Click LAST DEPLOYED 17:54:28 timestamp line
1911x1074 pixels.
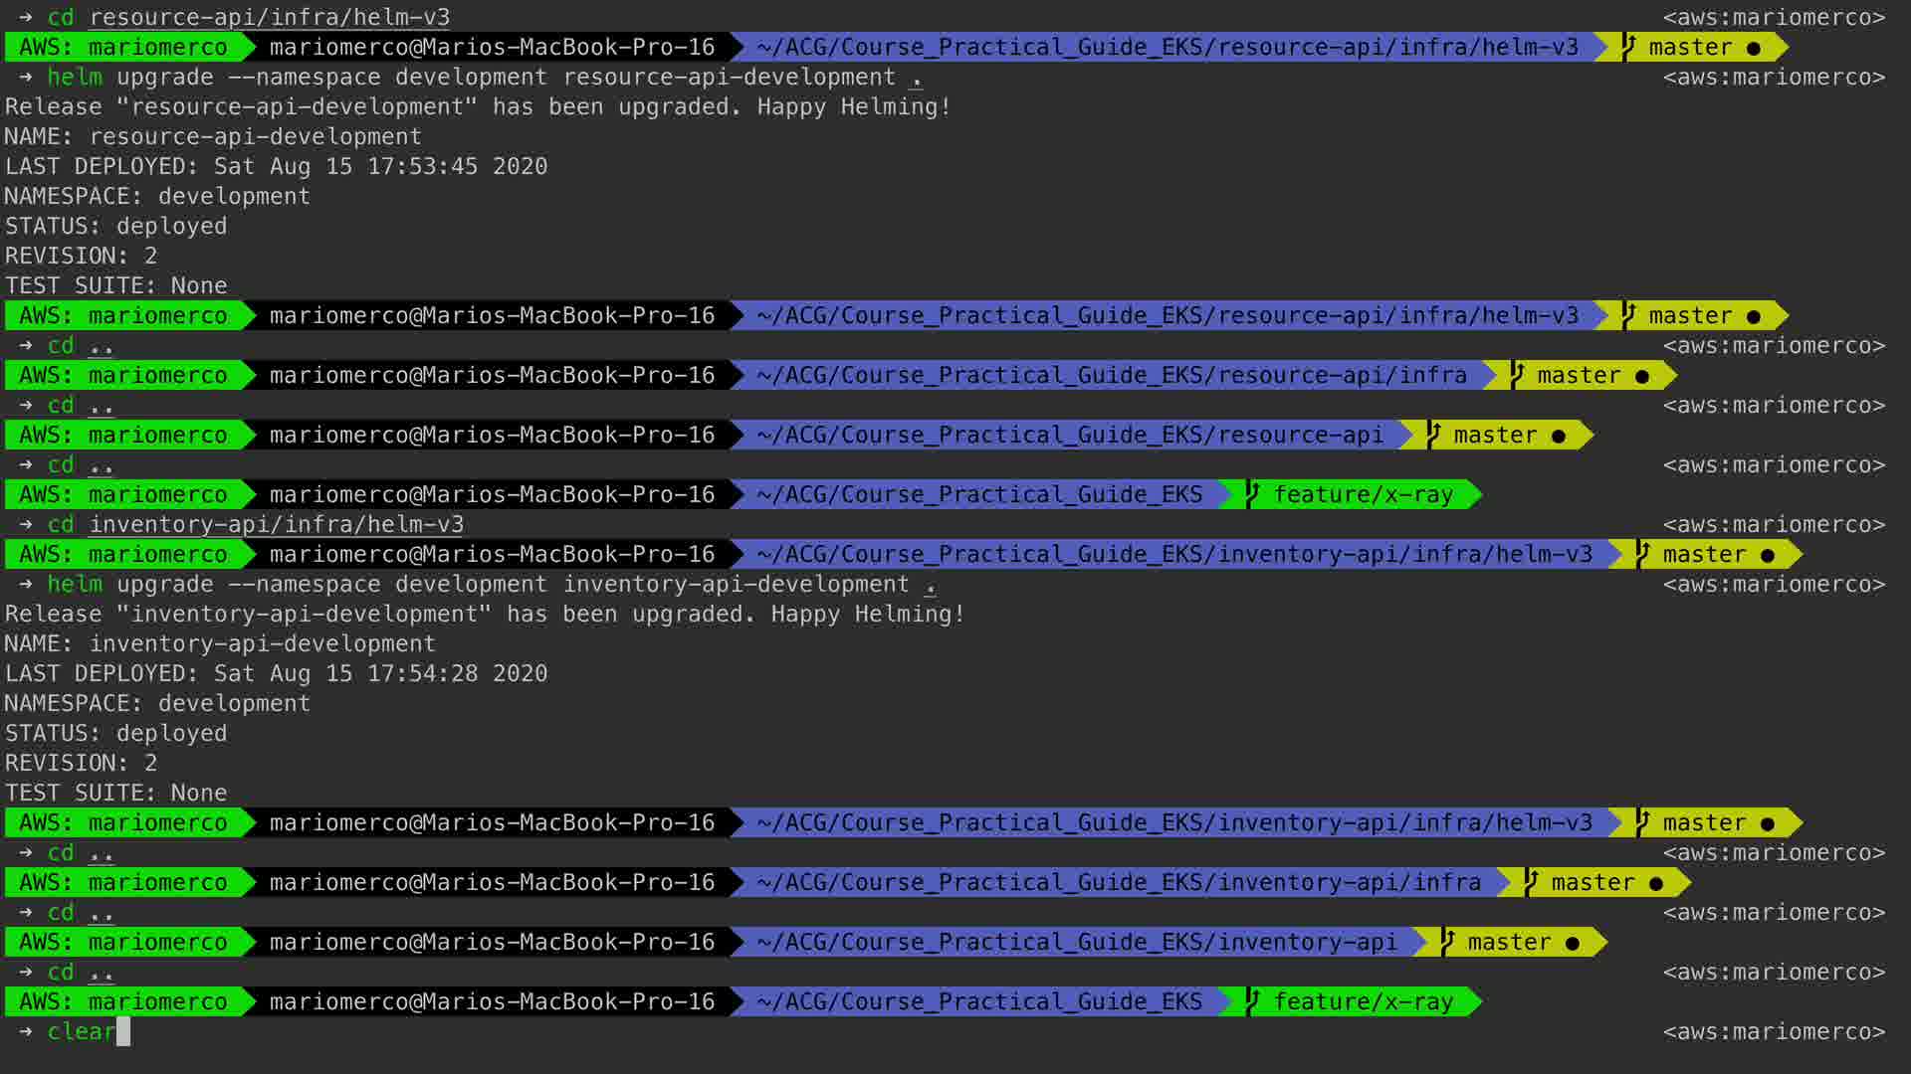276,673
